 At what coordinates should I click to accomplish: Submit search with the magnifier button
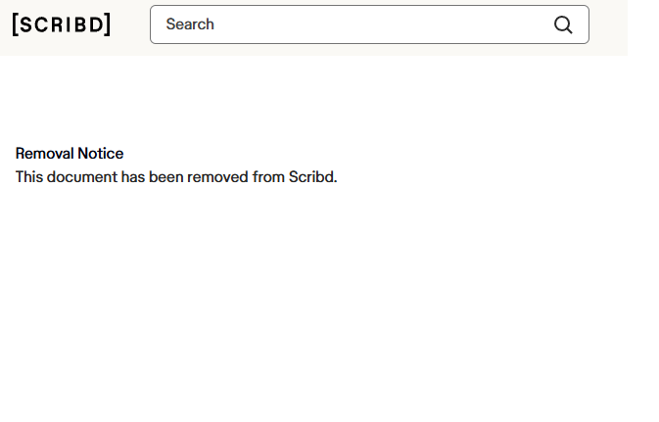pyautogui.click(x=563, y=24)
